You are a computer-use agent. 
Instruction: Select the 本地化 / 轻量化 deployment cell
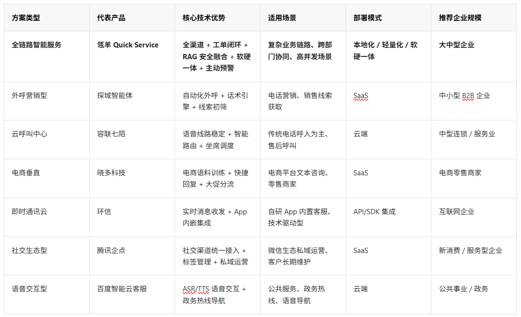pyautogui.click(x=388, y=56)
